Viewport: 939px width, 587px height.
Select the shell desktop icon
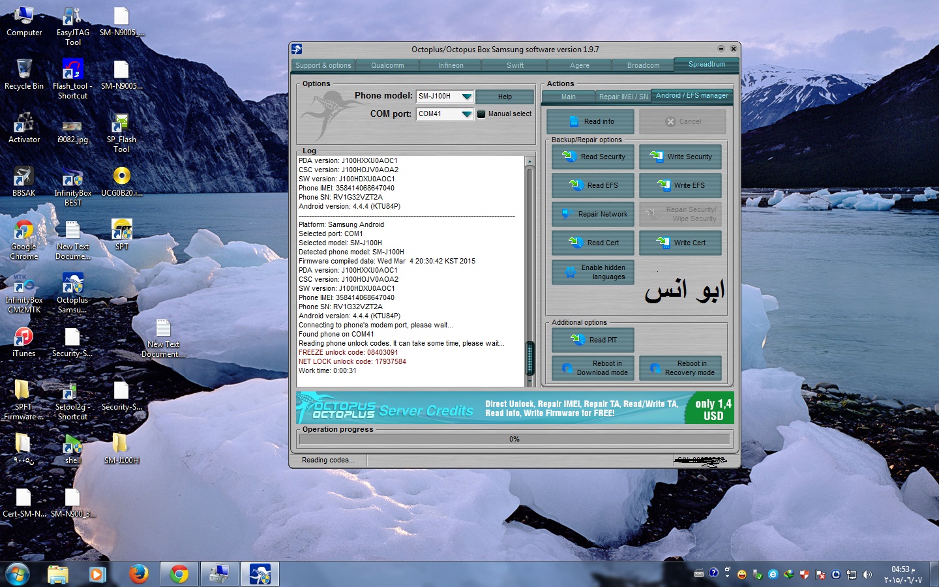pos(72,449)
